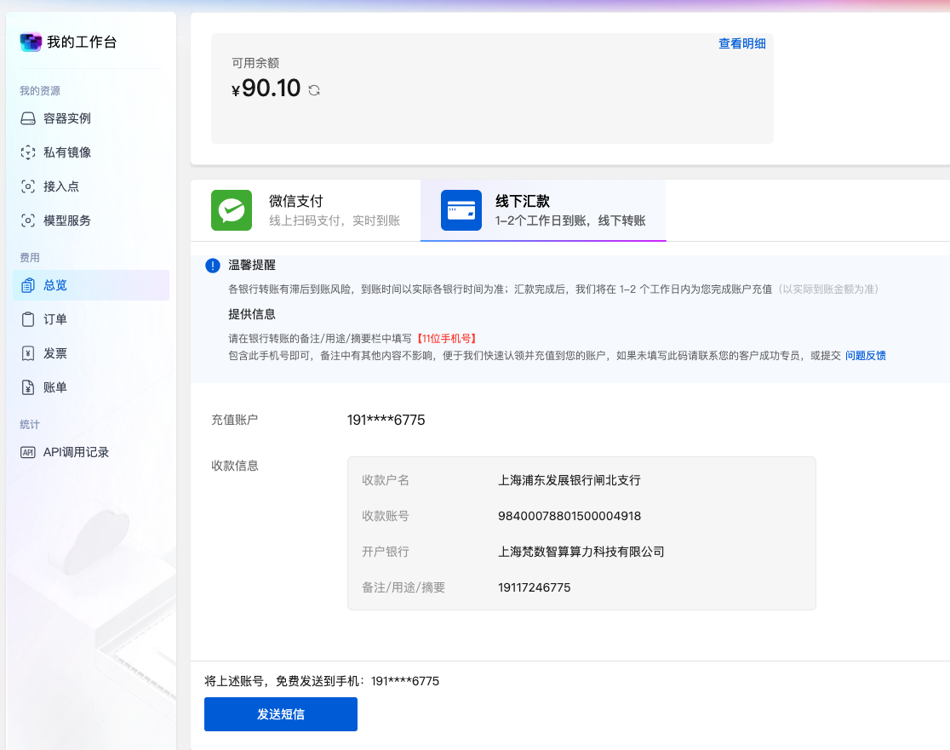
Task: Open API调用记录 under 统计
Action: 91,452
